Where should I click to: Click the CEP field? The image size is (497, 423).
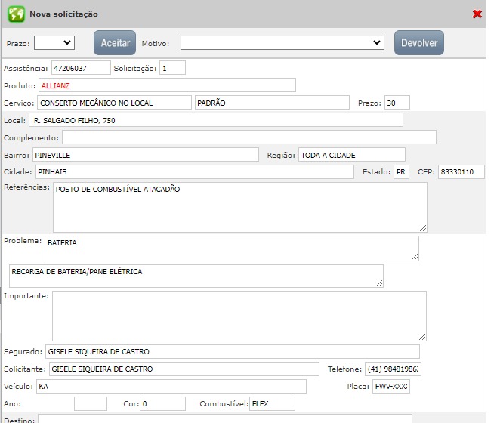[x=461, y=172]
